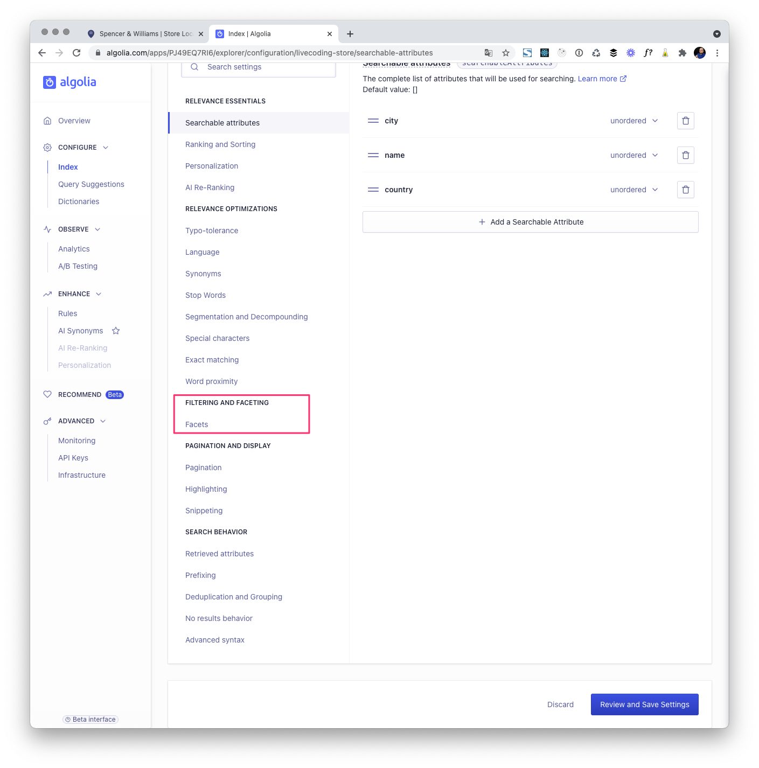Open the API Keys page
The height and width of the screenshot is (768, 759).
[x=73, y=458]
